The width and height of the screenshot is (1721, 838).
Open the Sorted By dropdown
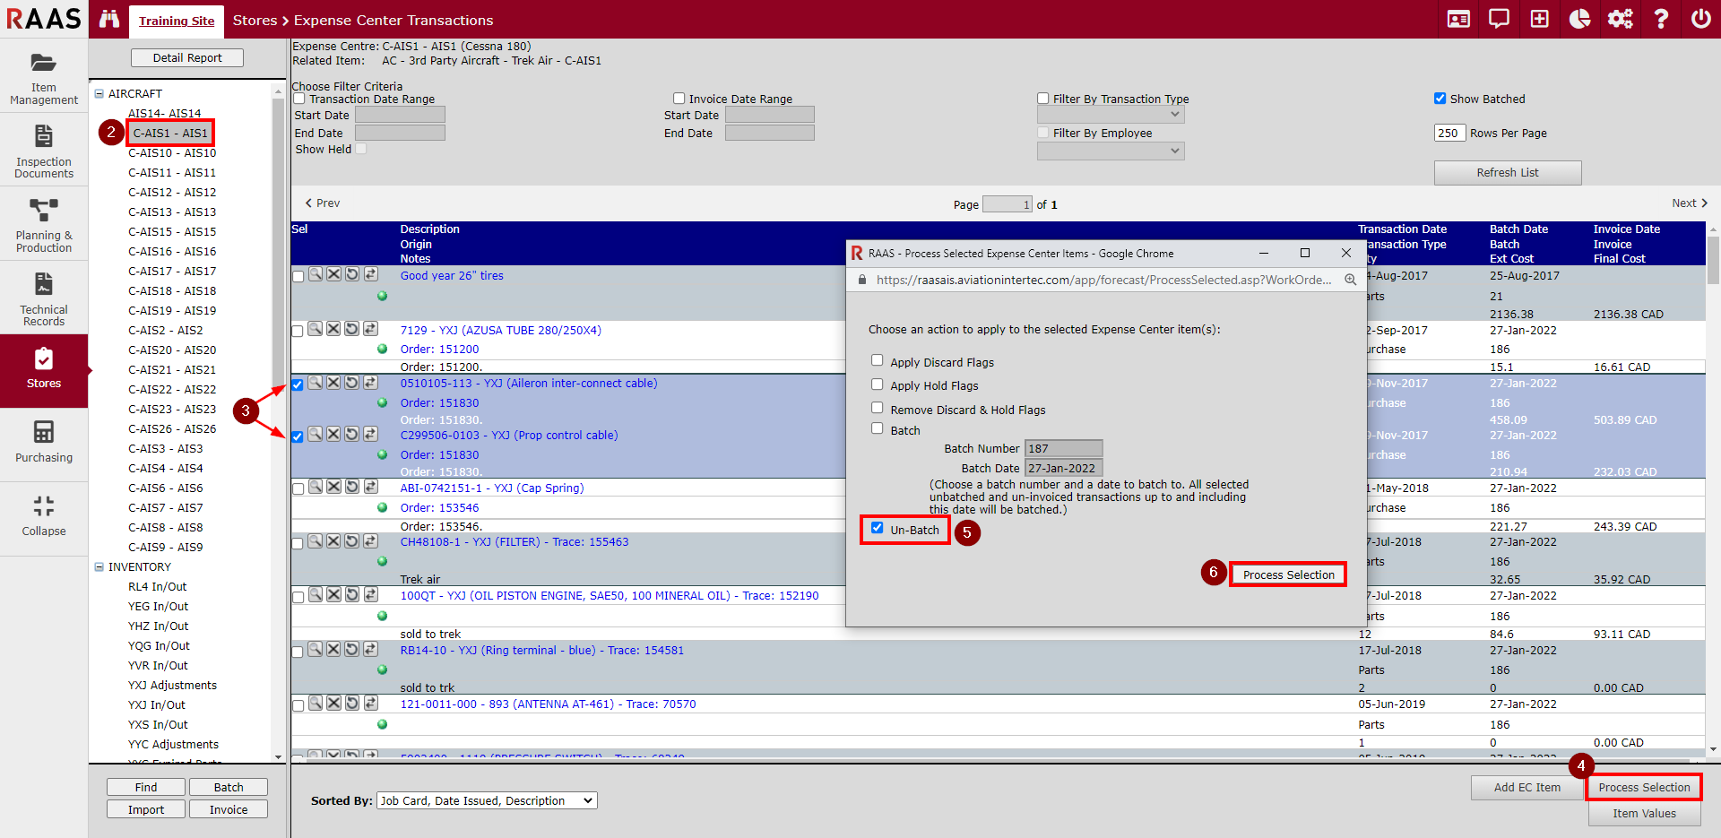(x=487, y=800)
